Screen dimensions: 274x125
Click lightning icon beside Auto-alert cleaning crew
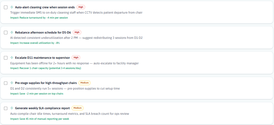tap(12, 7)
